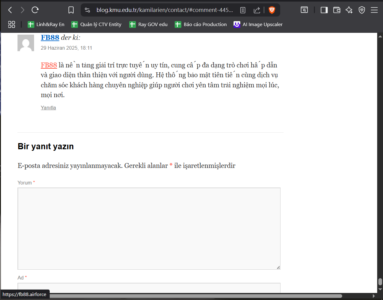Bookmark this page
The width and height of the screenshot is (383, 300).
tap(71, 10)
